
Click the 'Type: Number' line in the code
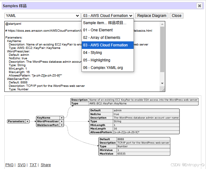[18, 89]
